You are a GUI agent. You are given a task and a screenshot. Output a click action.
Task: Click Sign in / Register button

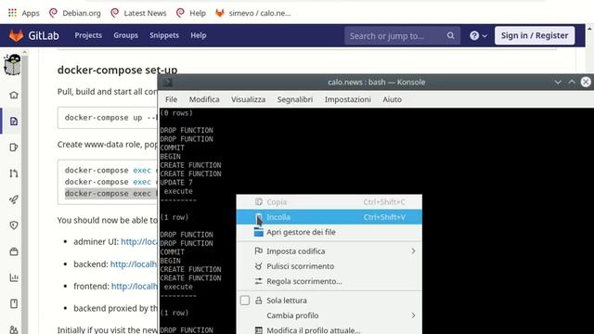pos(535,35)
